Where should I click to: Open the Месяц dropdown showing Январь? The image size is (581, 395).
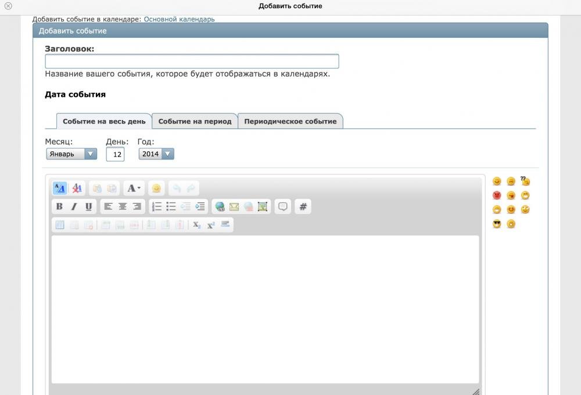tap(71, 154)
